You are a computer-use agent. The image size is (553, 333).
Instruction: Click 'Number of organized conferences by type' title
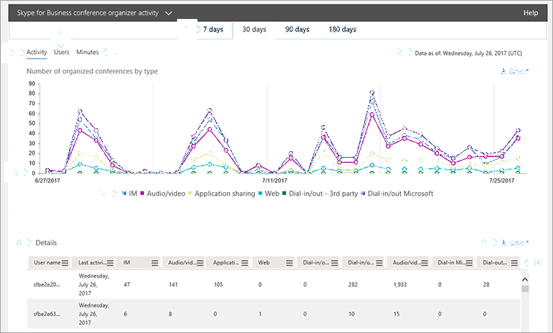coord(92,72)
